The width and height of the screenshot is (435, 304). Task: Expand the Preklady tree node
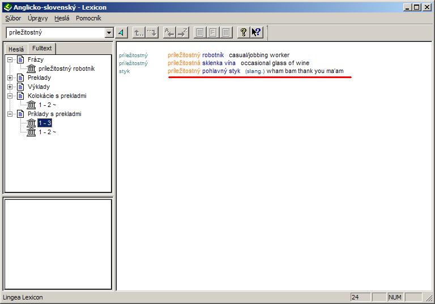pos(10,78)
